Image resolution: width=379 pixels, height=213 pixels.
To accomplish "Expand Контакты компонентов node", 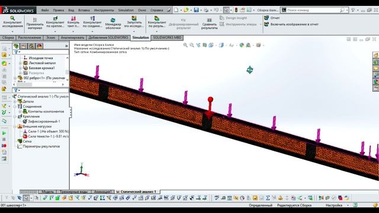I will (21, 112).
